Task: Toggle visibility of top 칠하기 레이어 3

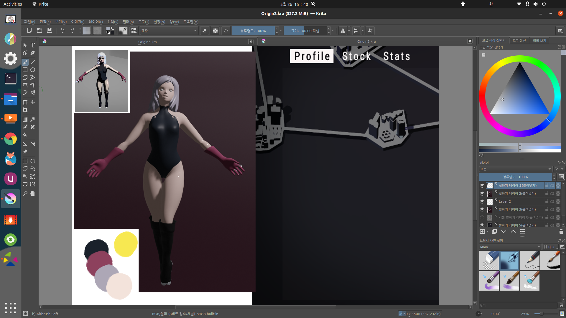Action: click(x=482, y=185)
